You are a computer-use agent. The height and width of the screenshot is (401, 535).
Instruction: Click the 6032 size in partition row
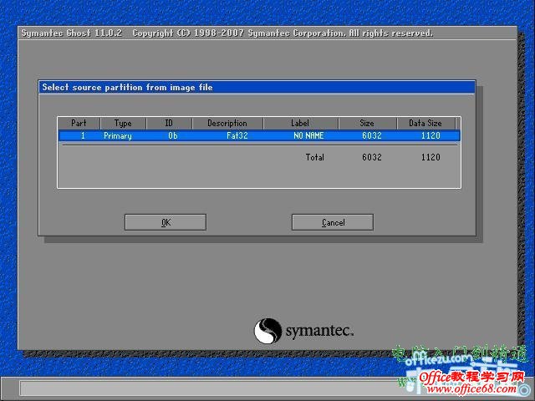pos(372,135)
